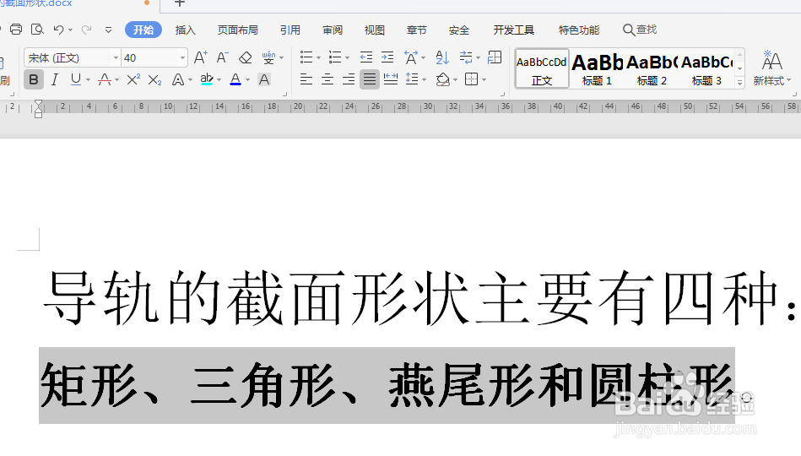The height and width of the screenshot is (456, 801).
Task: Open the 开发工具 tab
Action: [x=514, y=30]
